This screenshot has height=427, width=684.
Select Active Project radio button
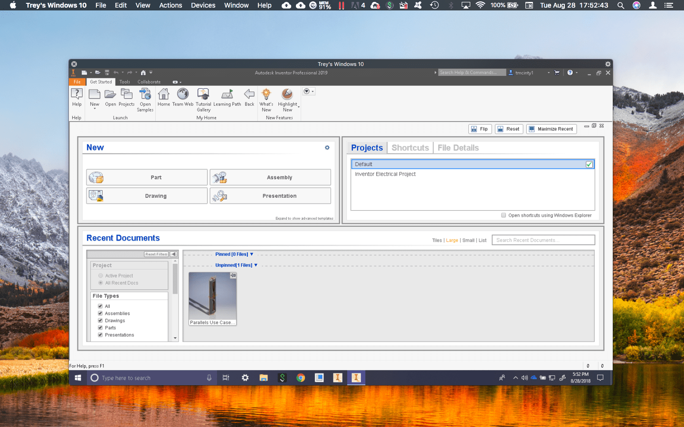pyautogui.click(x=101, y=276)
